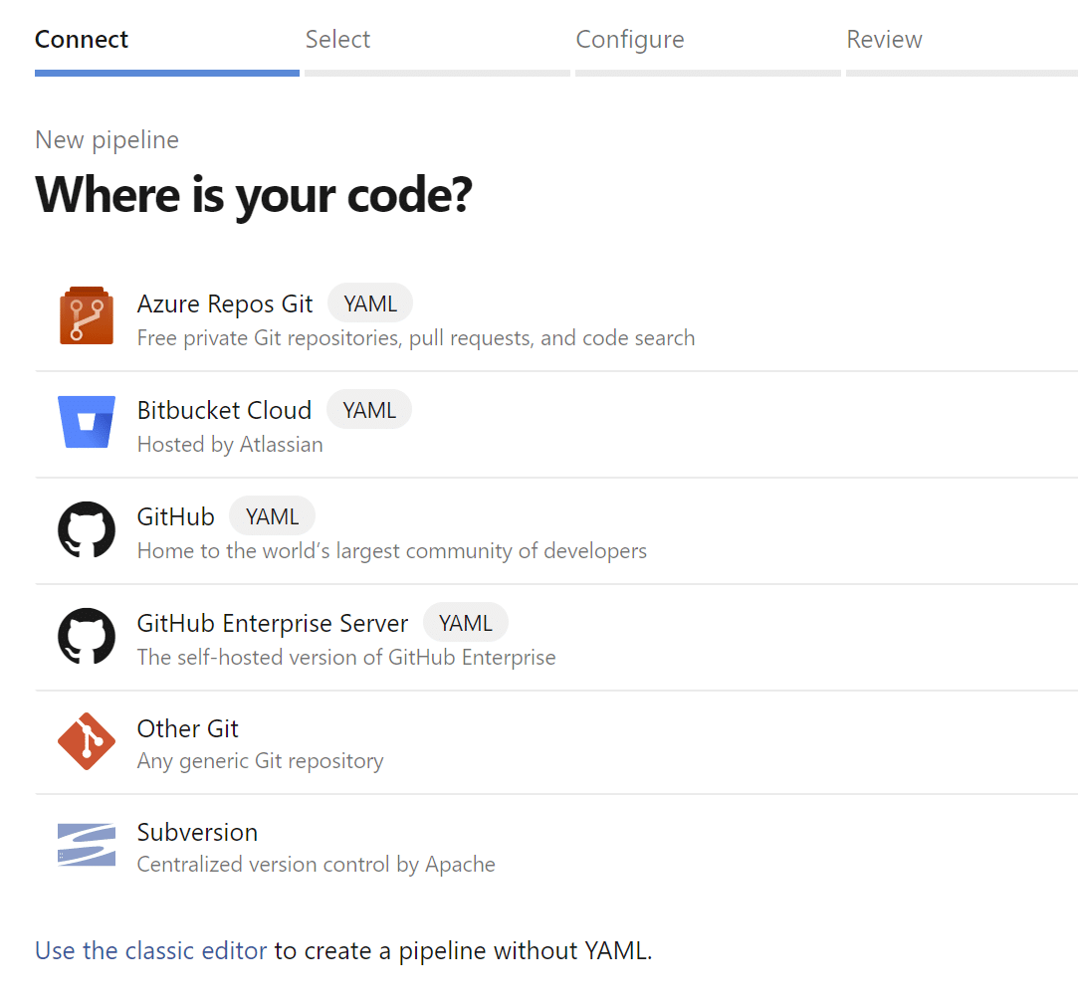This screenshot has width=1078, height=1002.
Task: Click the GitHub octocat icon
Action: click(x=87, y=529)
